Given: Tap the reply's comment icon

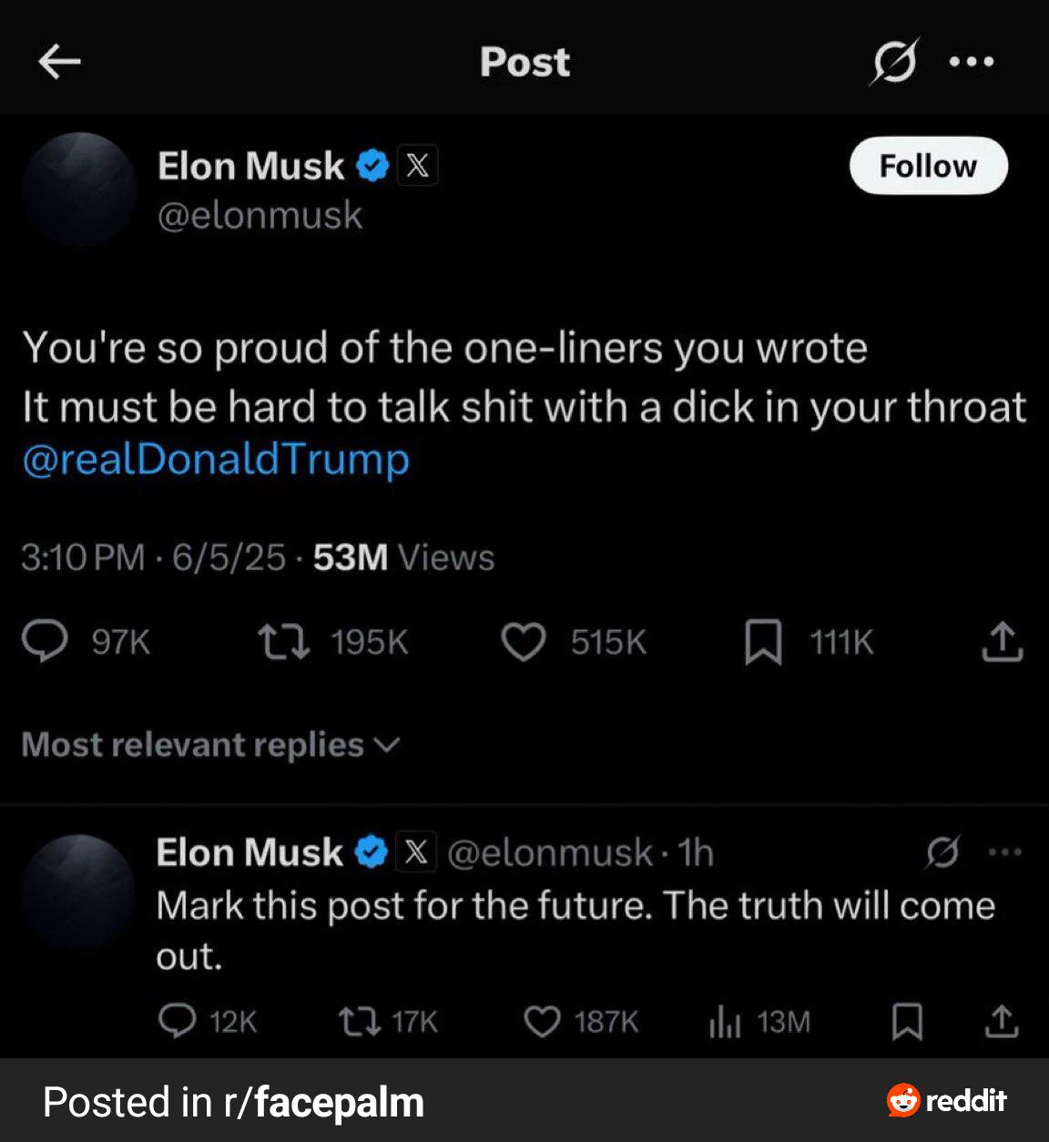Looking at the screenshot, I should [178, 1021].
